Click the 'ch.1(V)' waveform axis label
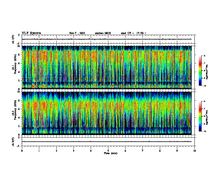Image resolution: width=219 pixels, height=169 pixels. [x=13, y=39]
